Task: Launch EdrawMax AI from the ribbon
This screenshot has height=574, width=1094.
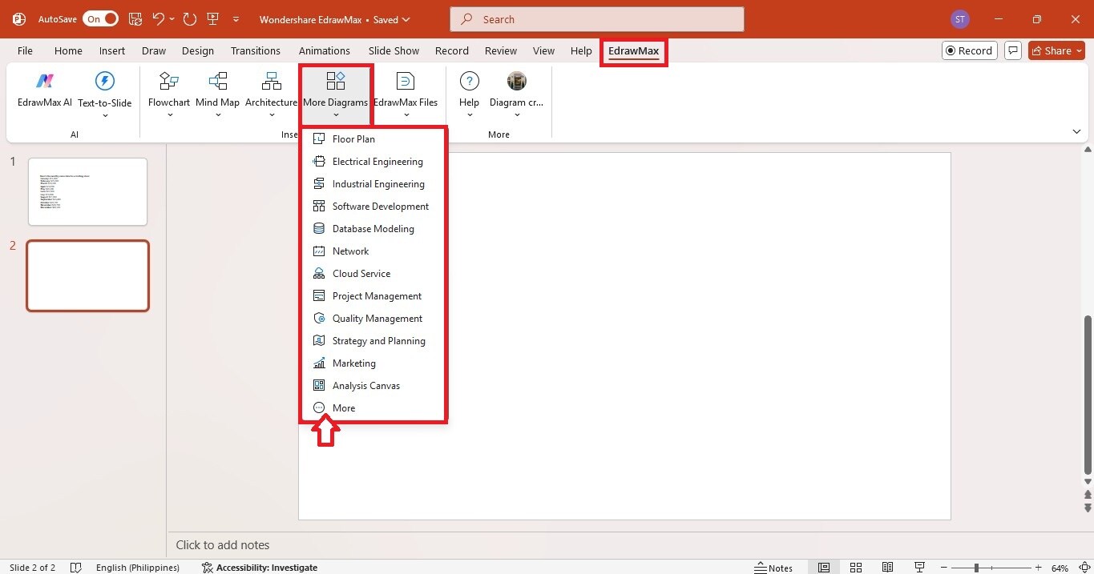Action: (45, 90)
